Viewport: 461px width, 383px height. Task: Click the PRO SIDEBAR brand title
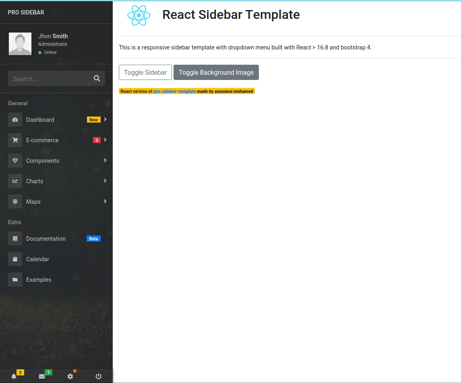(26, 12)
